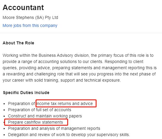Image resolution: width=162 pixels, height=139 pixels.
Task: Click the horizontal divider under company link
Action: [x=81, y=33]
